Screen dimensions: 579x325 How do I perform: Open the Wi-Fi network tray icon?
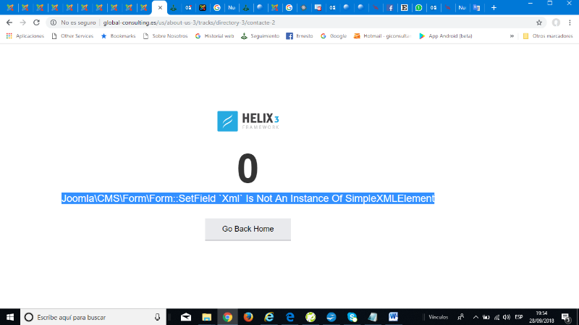click(497, 317)
